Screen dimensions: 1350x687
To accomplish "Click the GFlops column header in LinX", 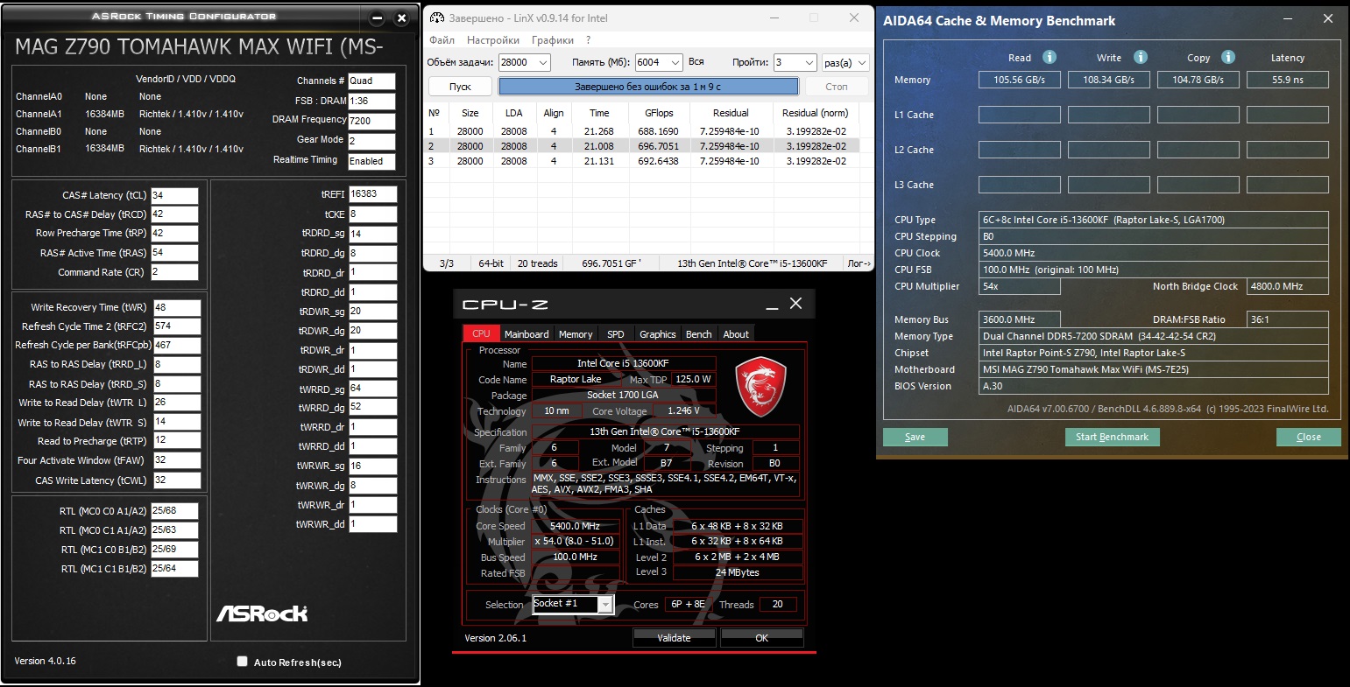I will 659,113.
